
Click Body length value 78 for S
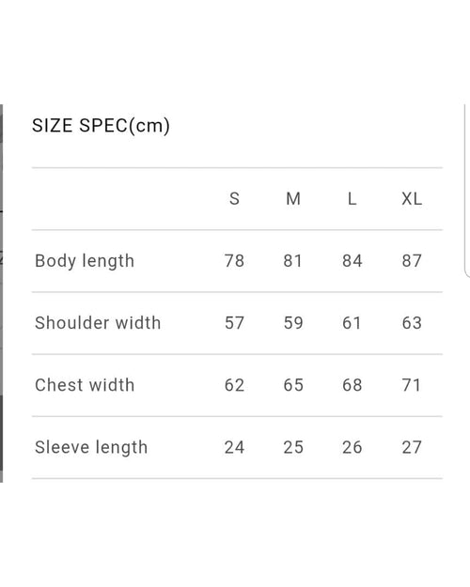234,261
